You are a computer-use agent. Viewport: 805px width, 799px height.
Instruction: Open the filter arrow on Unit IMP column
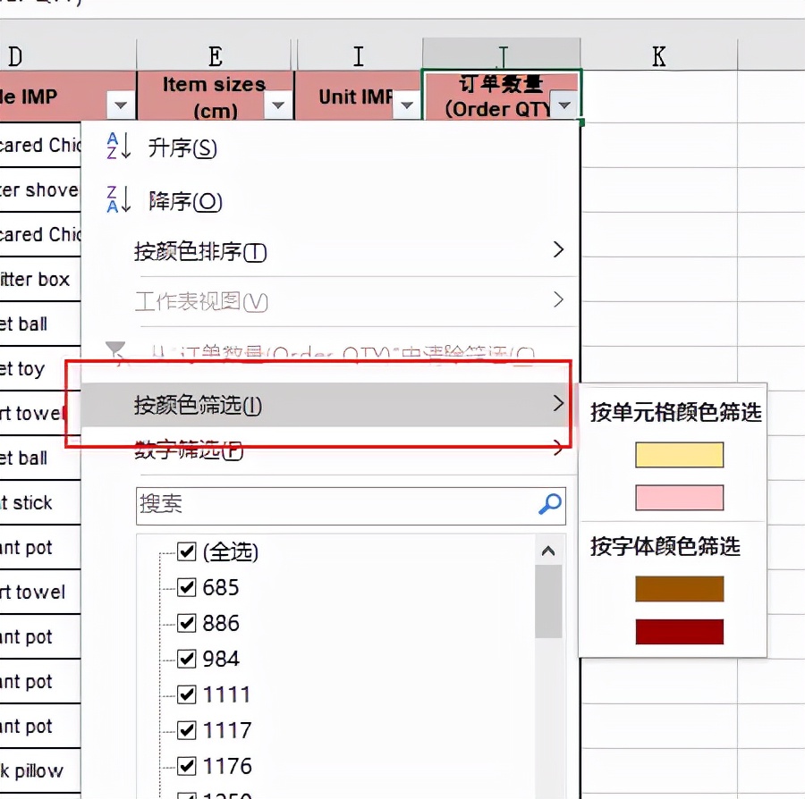(x=409, y=105)
